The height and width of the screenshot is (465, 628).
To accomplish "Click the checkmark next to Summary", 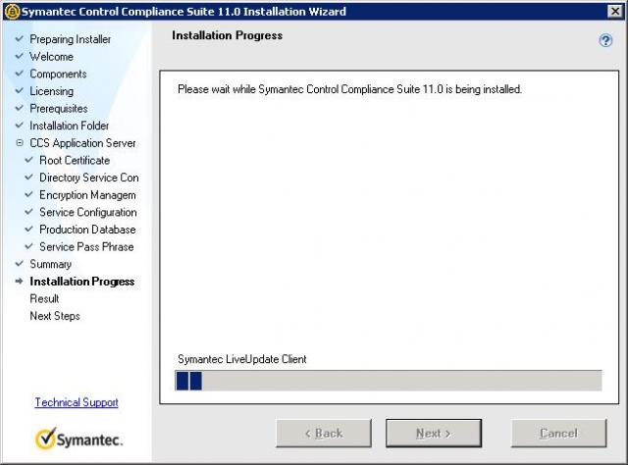I will (20, 264).
